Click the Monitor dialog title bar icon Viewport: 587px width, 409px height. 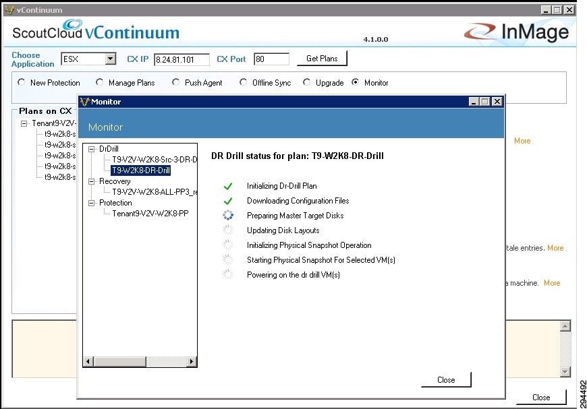[85, 102]
